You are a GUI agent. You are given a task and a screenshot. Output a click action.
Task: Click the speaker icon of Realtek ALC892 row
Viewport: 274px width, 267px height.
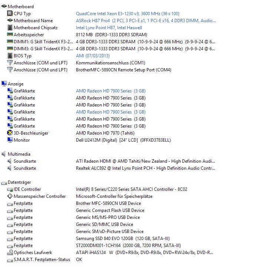[x=9, y=168]
